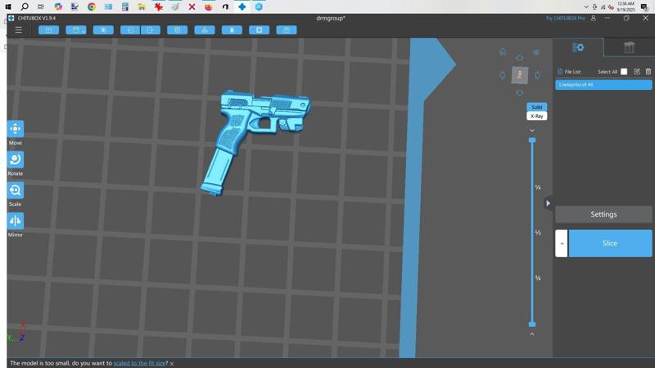
Task: Click the edit file list icon
Action: (637, 72)
